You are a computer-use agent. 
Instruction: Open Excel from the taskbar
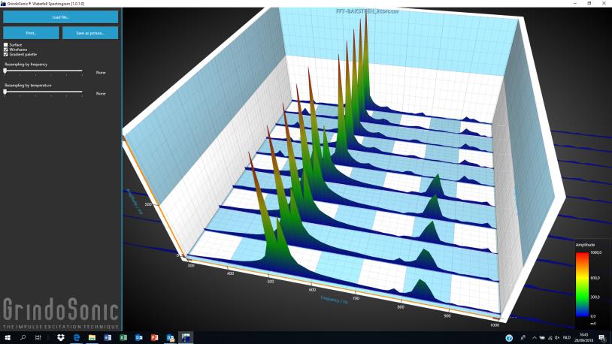123,338
